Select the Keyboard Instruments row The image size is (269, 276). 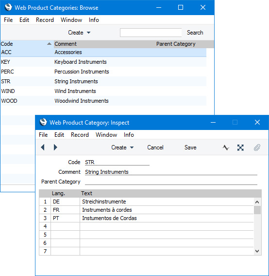tap(103, 62)
